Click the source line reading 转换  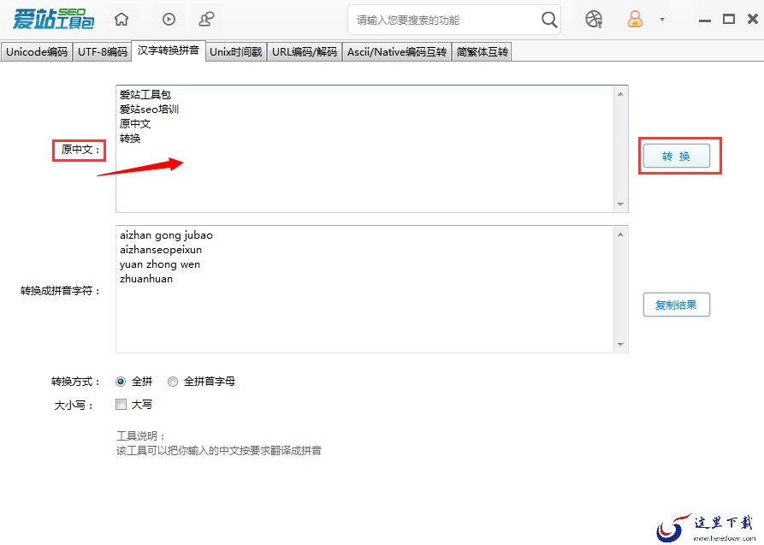pos(130,139)
